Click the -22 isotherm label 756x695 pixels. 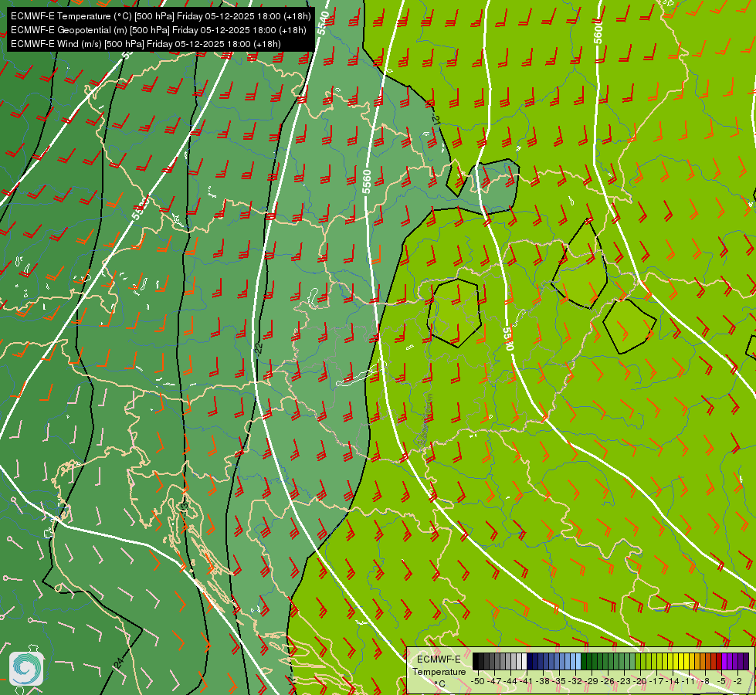(x=259, y=348)
